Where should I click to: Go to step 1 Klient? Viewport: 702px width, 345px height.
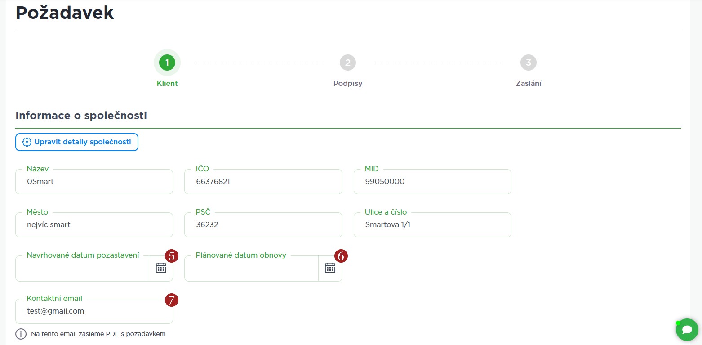click(x=167, y=63)
